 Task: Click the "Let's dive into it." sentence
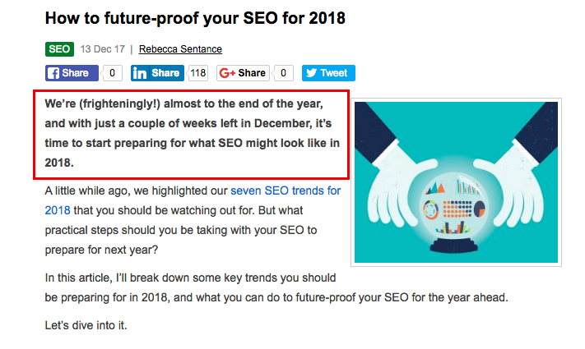click(86, 326)
